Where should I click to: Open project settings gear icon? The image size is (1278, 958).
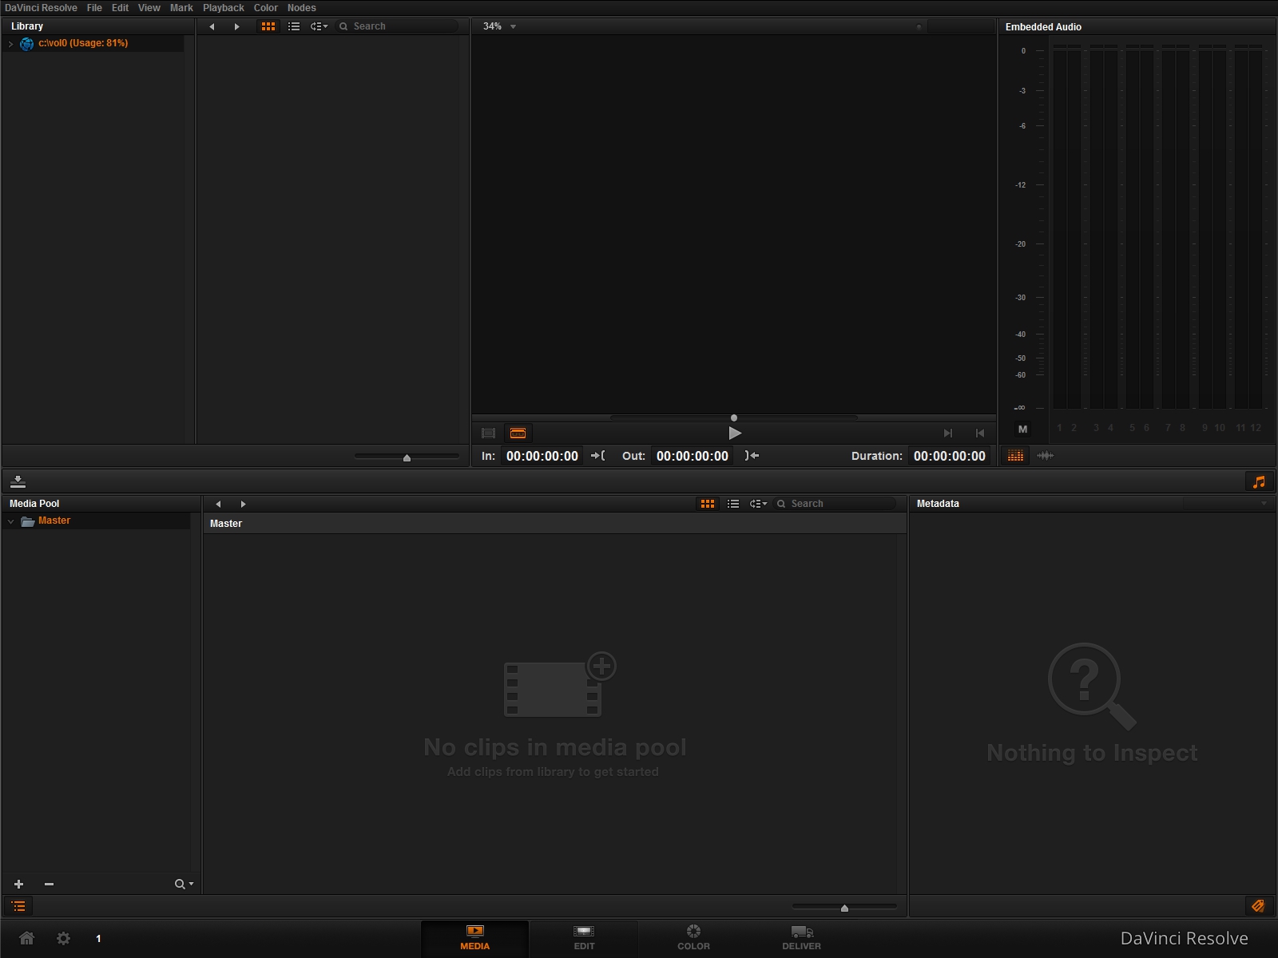click(63, 938)
